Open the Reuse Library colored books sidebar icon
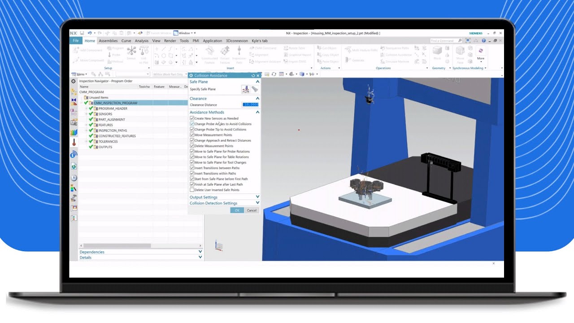The image size is (574, 323). click(74, 132)
